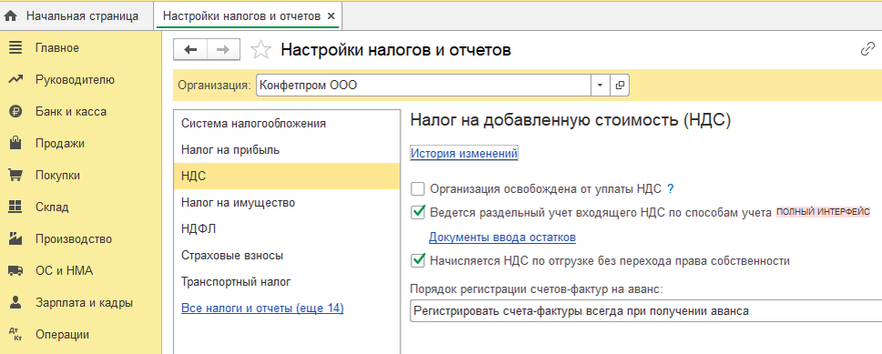Check Организация освобождена от уплаты НДС

click(x=418, y=188)
